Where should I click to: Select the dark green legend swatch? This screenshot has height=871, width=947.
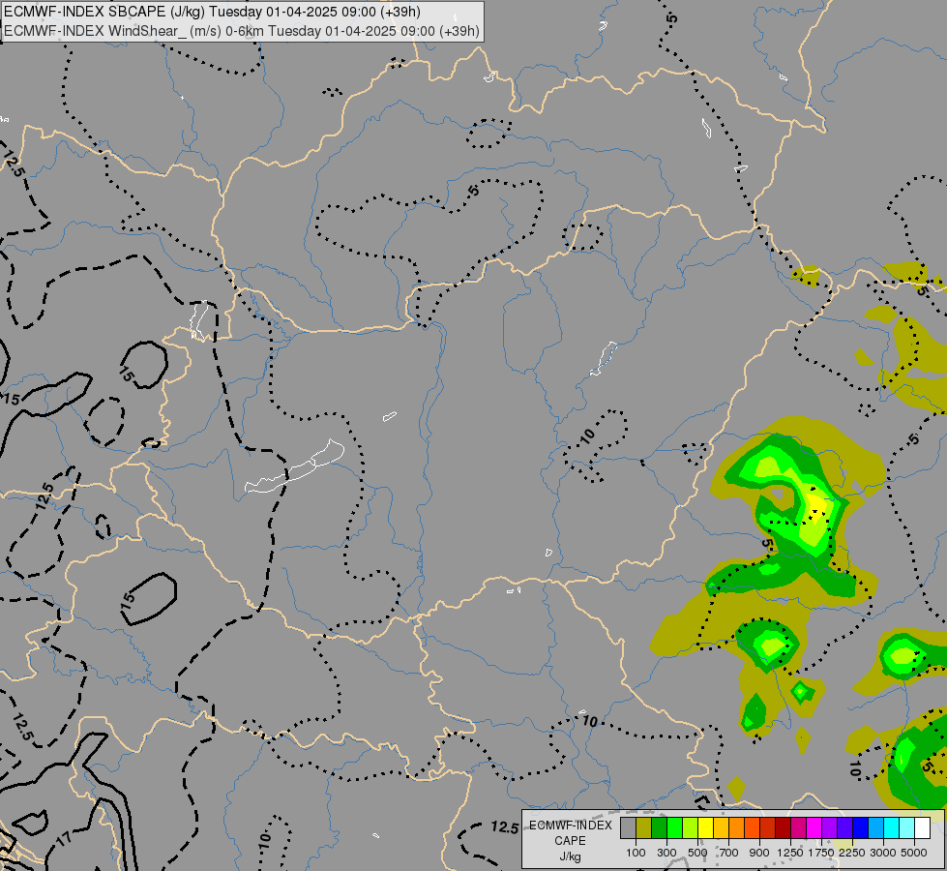pos(660,828)
